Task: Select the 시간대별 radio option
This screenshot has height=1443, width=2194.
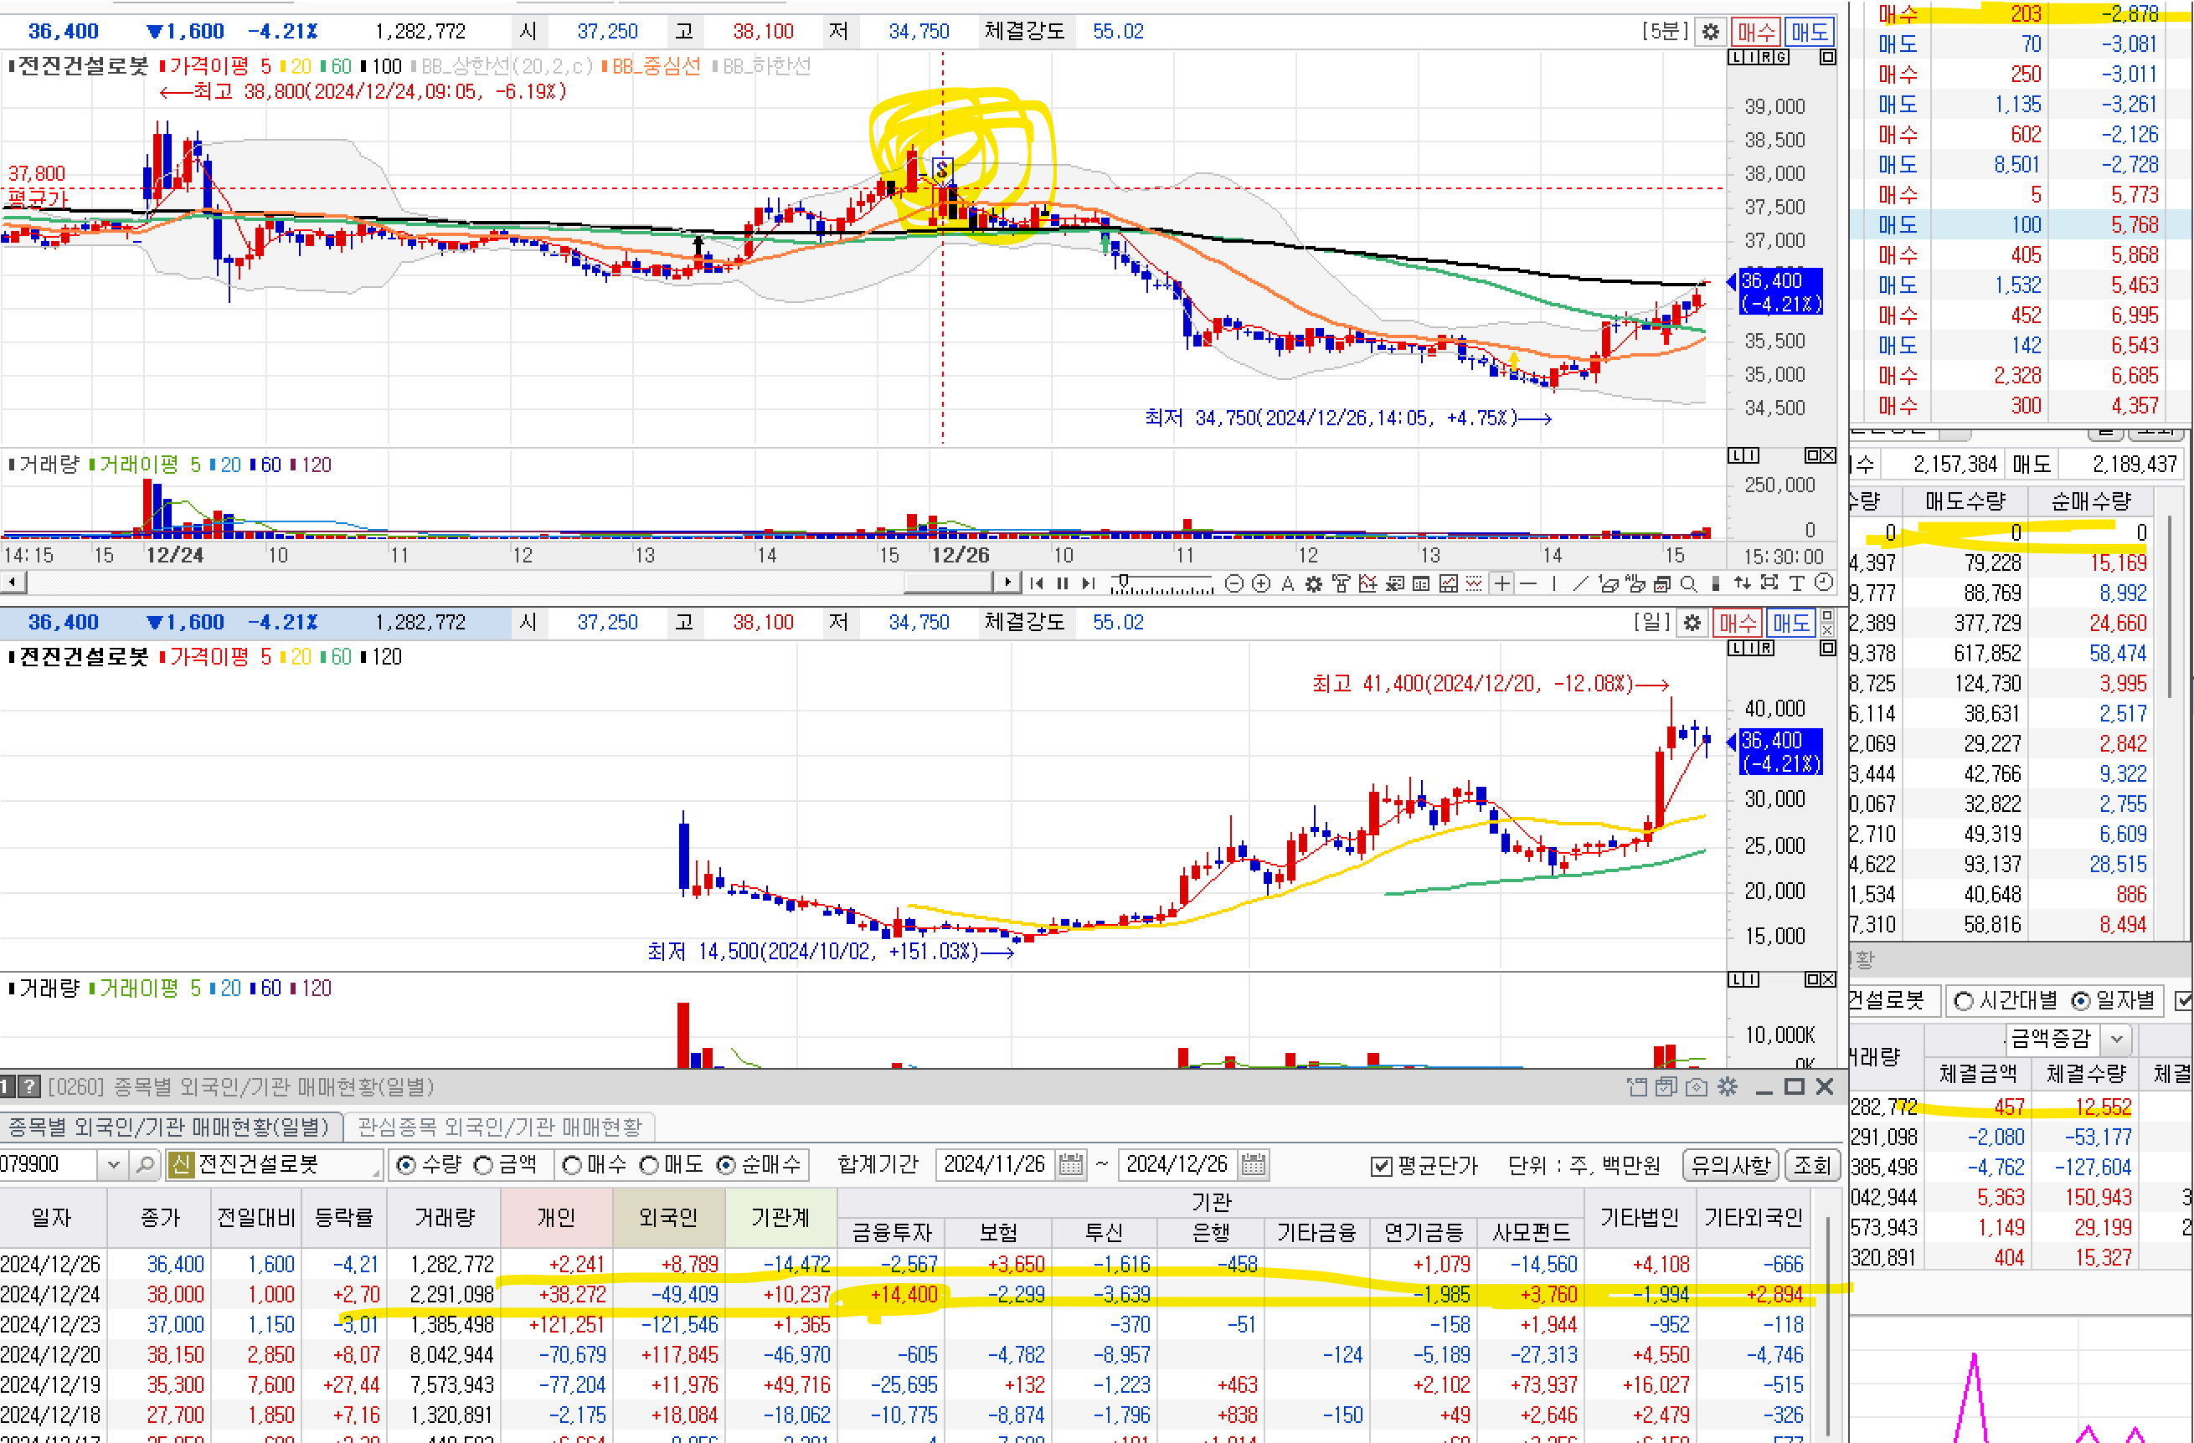Action: [1963, 1001]
